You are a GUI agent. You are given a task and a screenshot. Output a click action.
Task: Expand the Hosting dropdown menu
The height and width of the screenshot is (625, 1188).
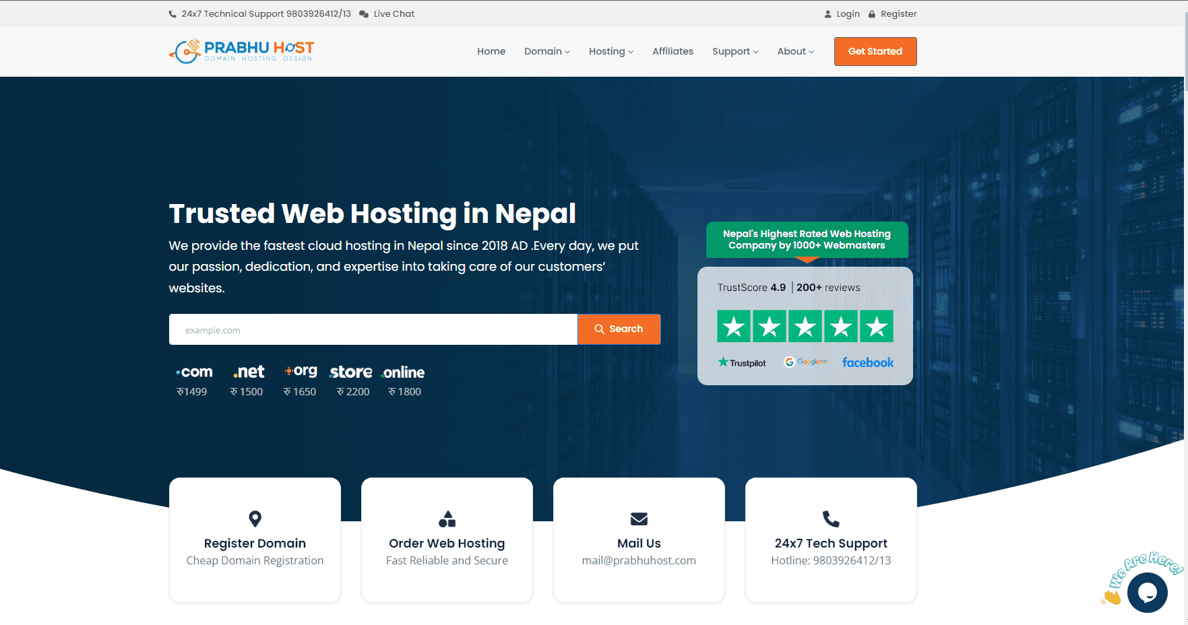[611, 51]
